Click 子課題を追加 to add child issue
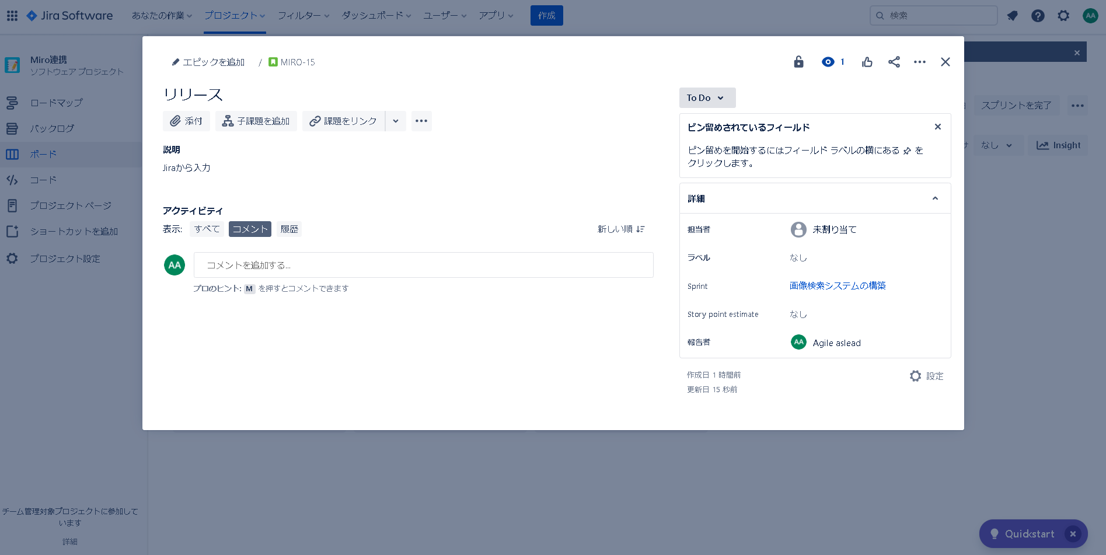Viewport: 1106px width, 555px height. [256, 121]
